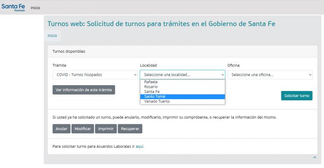The width and height of the screenshot is (324, 168).
Task: Click the Modificar button
Action: pos(83,129)
